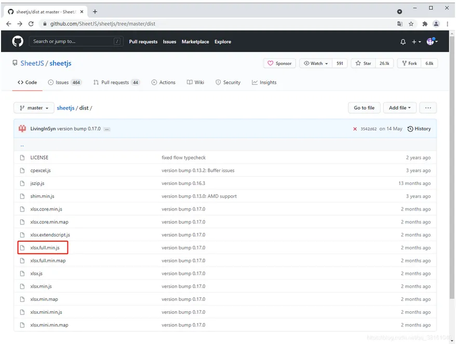Open Marketplace in top navigation
Screen dimensions: 456x344
click(195, 42)
